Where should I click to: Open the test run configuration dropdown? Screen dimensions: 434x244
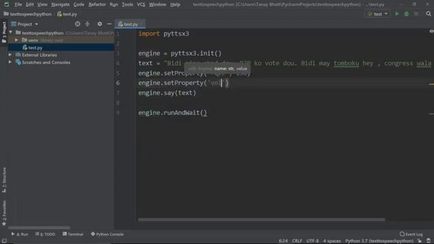click(x=378, y=14)
